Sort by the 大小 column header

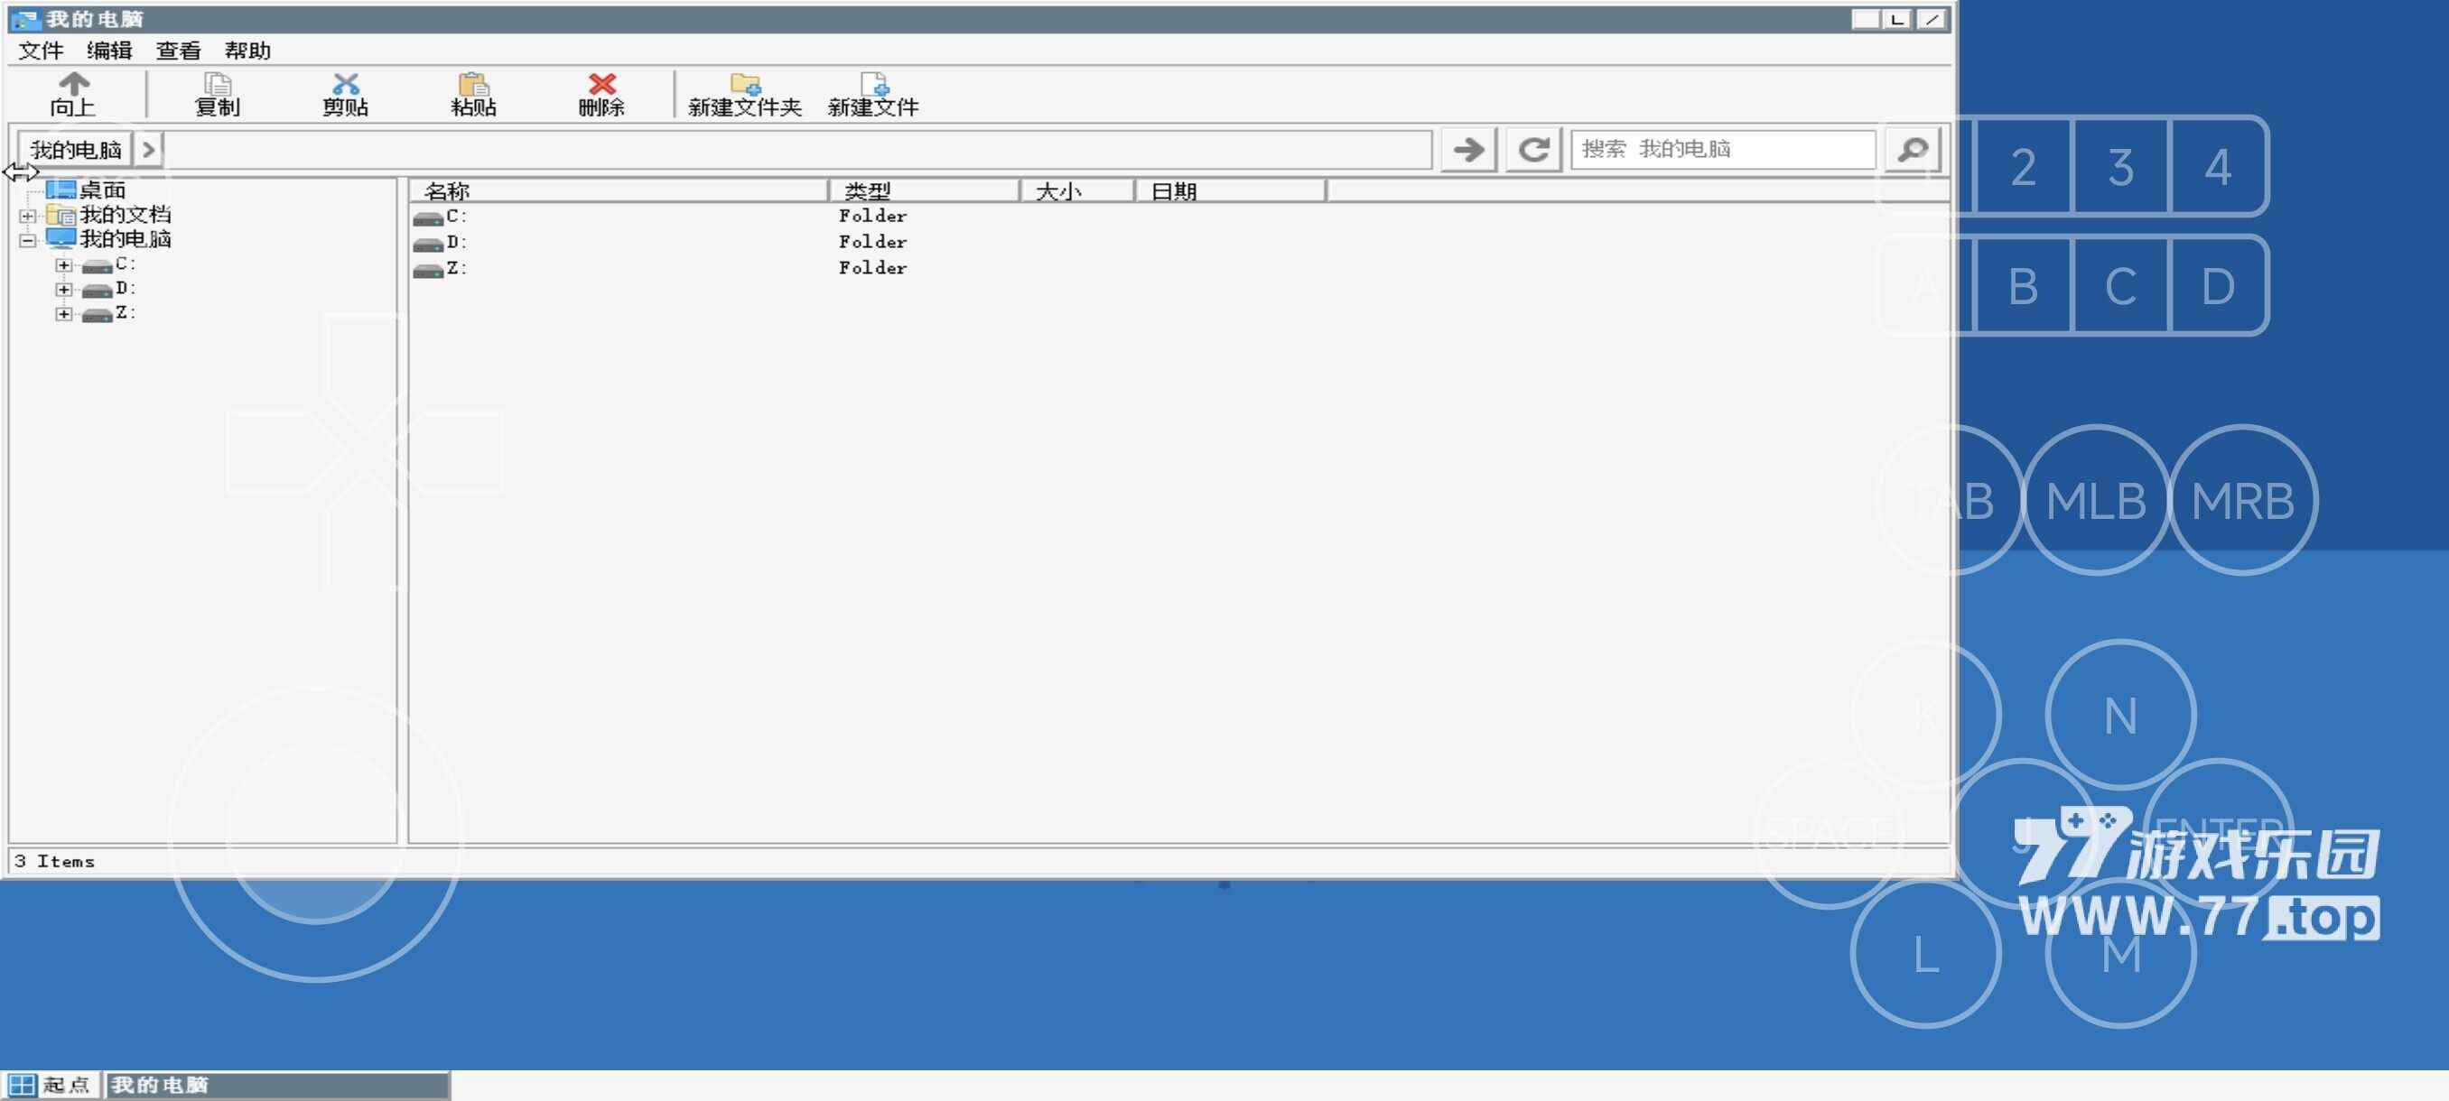(1077, 191)
